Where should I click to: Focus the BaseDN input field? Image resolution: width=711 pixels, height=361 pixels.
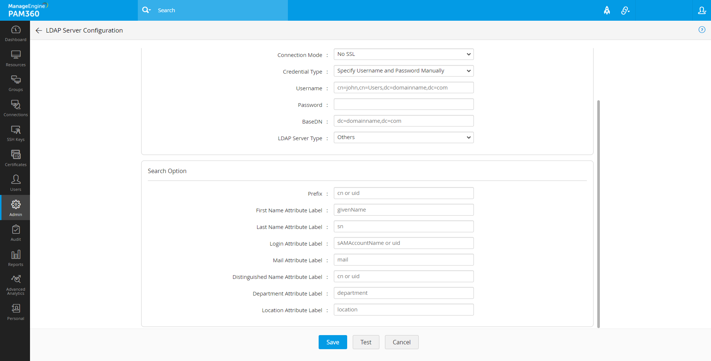(x=403, y=121)
